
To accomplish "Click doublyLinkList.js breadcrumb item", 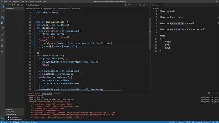I will (48, 8).
